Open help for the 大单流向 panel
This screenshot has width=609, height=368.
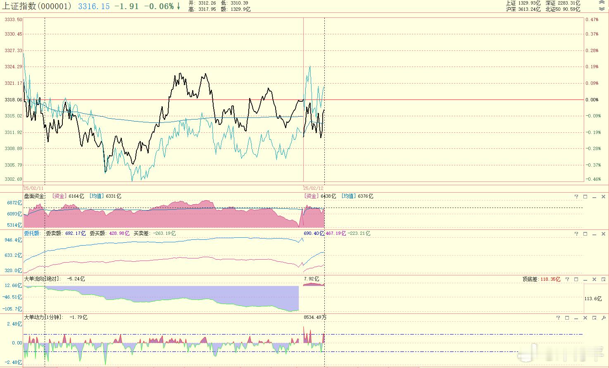pyautogui.click(x=567, y=279)
